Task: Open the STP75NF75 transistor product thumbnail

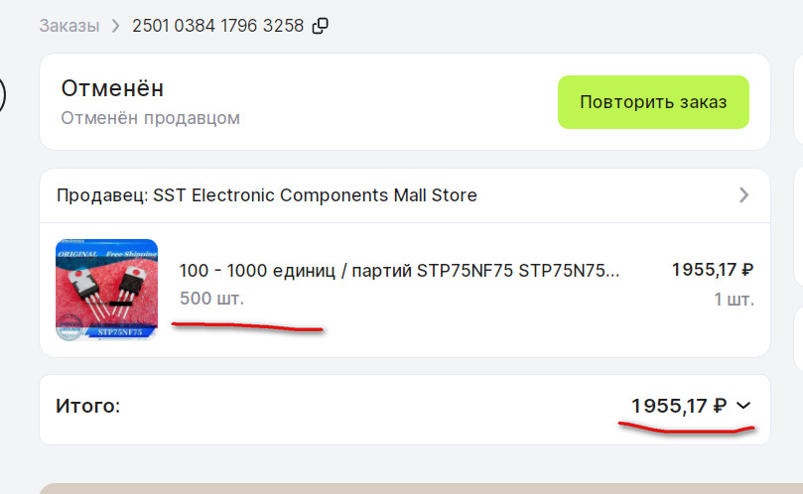Action: pyautogui.click(x=107, y=290)
